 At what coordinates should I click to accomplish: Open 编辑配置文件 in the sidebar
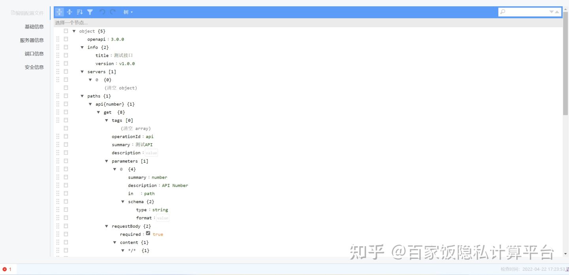tap(28, 13)
